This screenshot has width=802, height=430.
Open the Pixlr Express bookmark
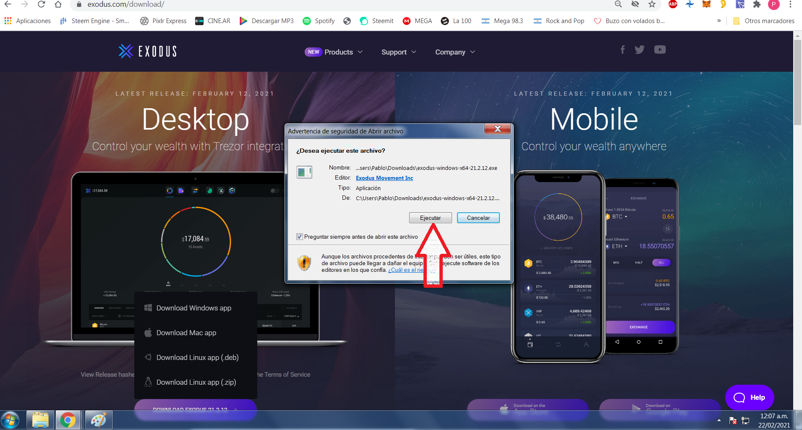point(163,21)
